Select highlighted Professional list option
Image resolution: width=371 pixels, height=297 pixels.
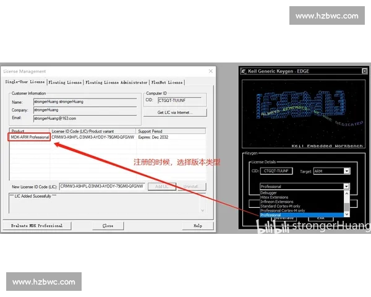pos(302,215)
